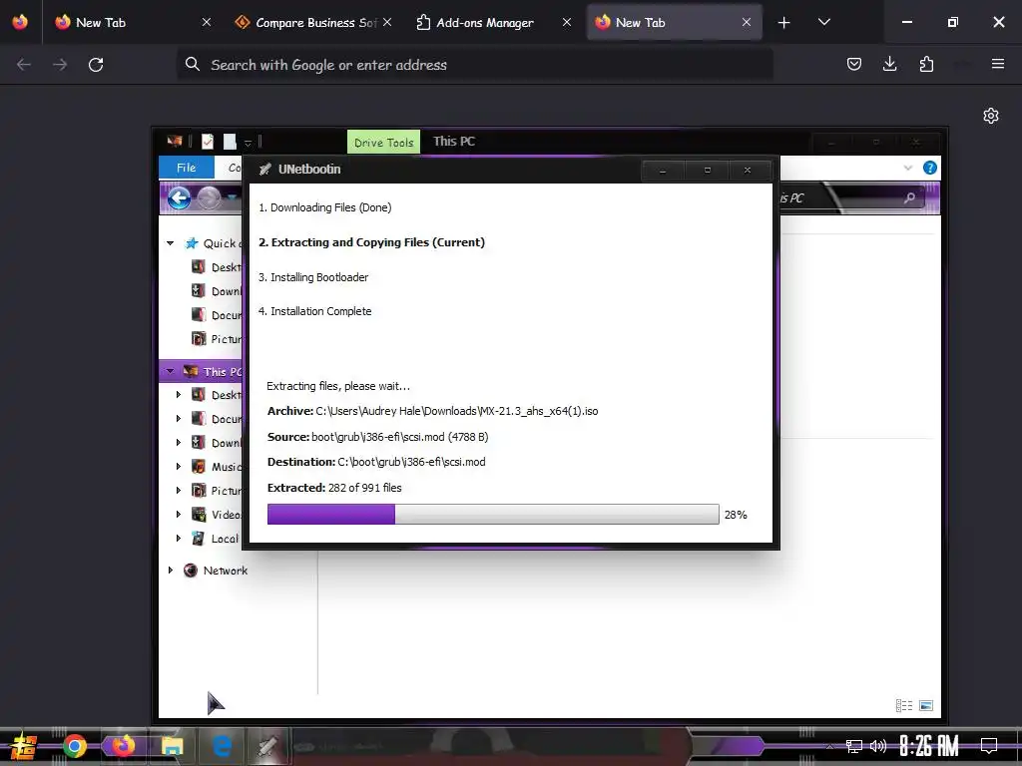Image resolution: width=1022 pixels, height=766 pixels.
Task: Click the Explorer back arrow
Action: tap(179, 198)
